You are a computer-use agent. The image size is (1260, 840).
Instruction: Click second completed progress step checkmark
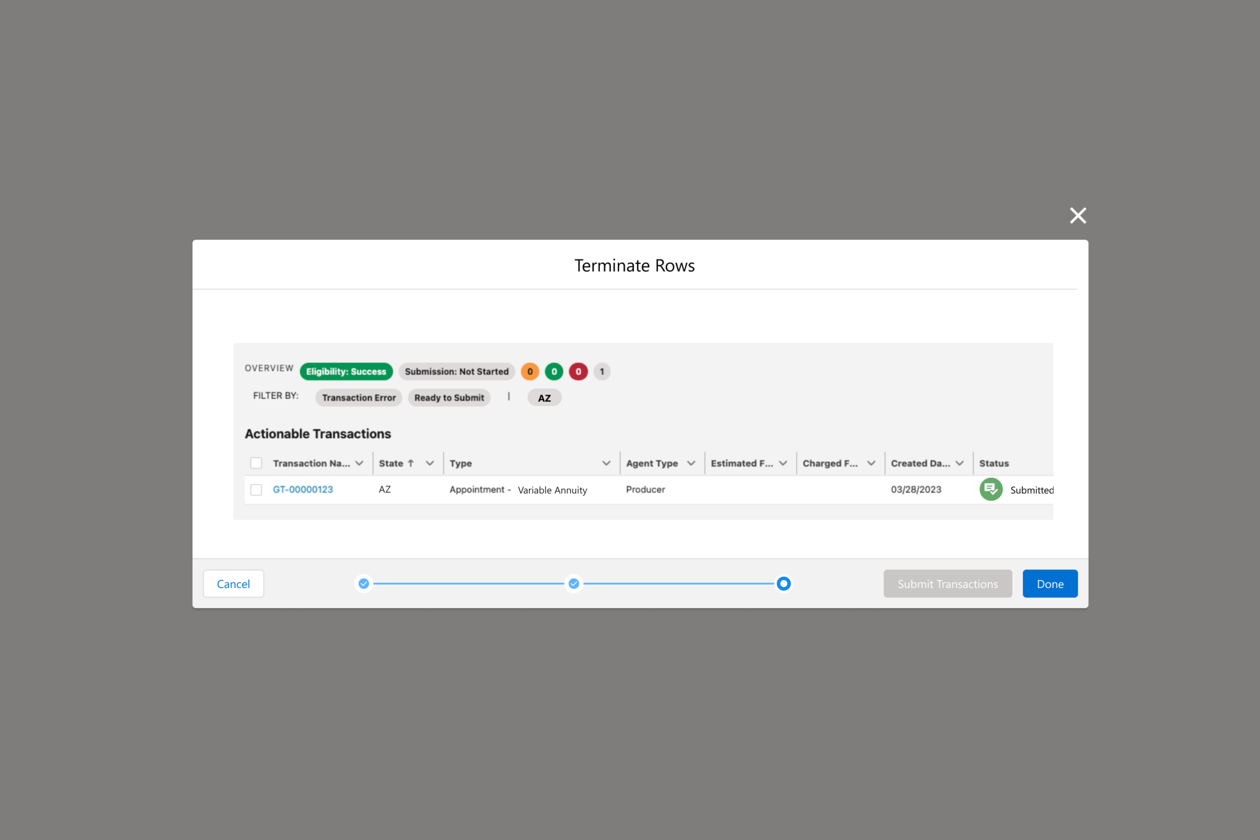coord(574,584)
